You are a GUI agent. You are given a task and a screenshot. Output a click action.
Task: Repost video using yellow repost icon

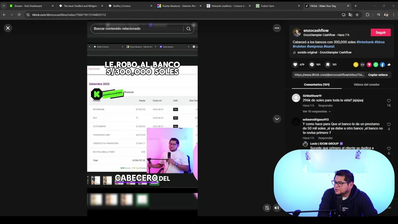(356, 65)
